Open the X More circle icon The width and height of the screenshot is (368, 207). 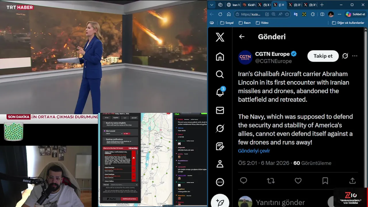220,182
